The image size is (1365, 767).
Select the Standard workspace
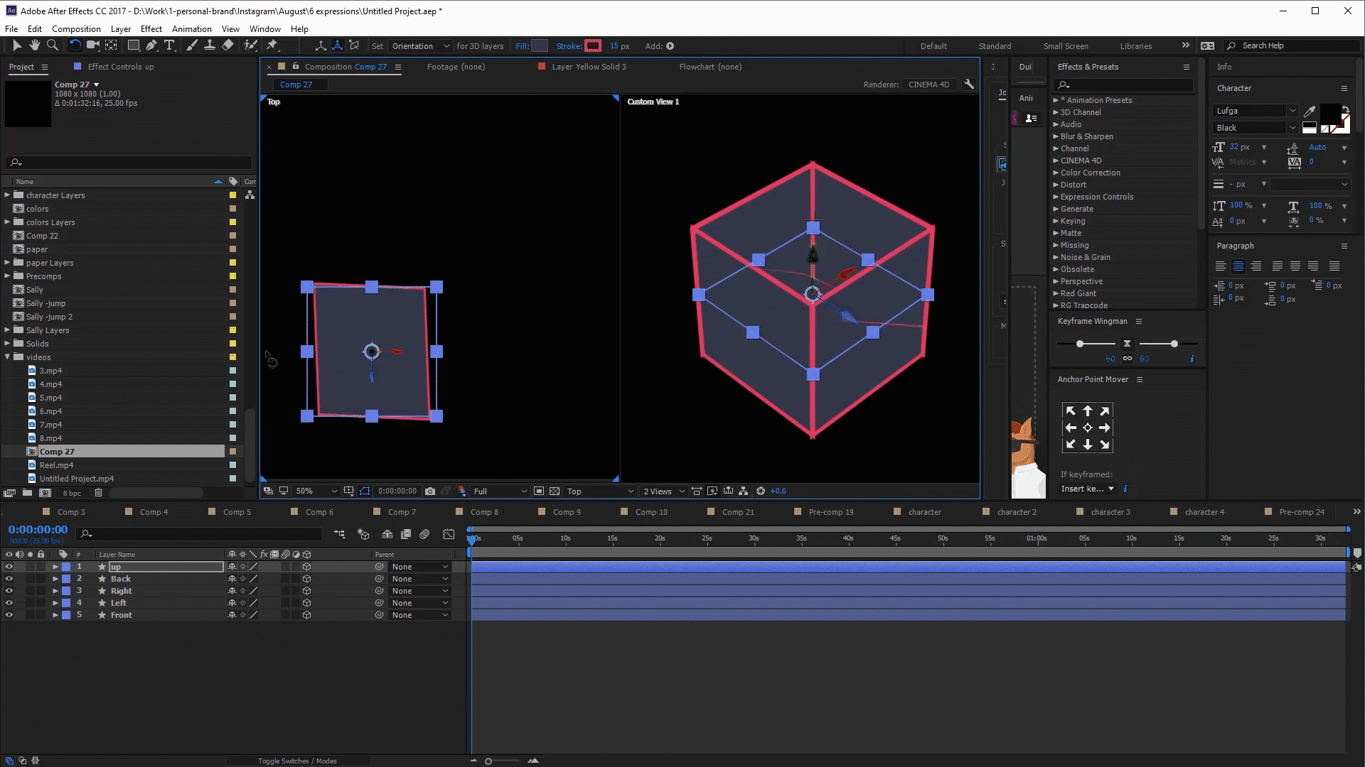pyautogui.click(x=994, y=46)
